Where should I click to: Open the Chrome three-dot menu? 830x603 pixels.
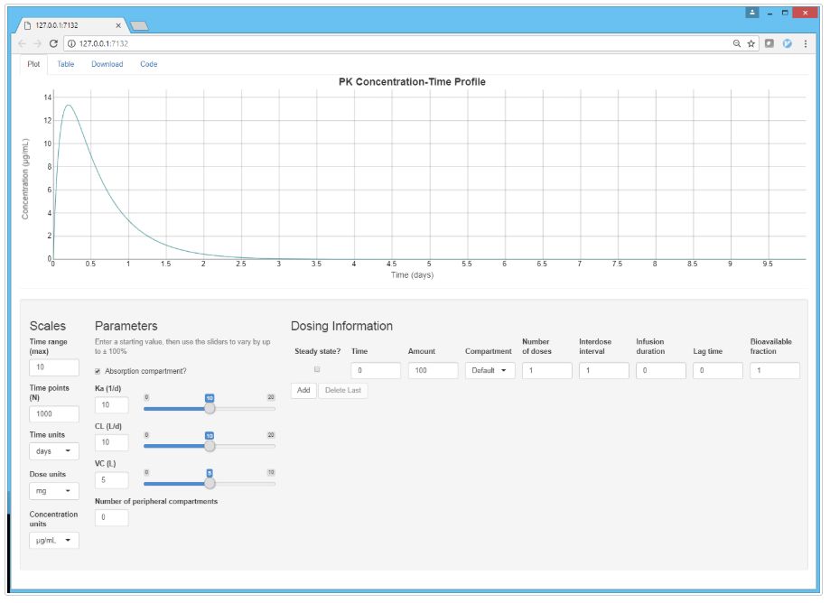pos(806,44)
